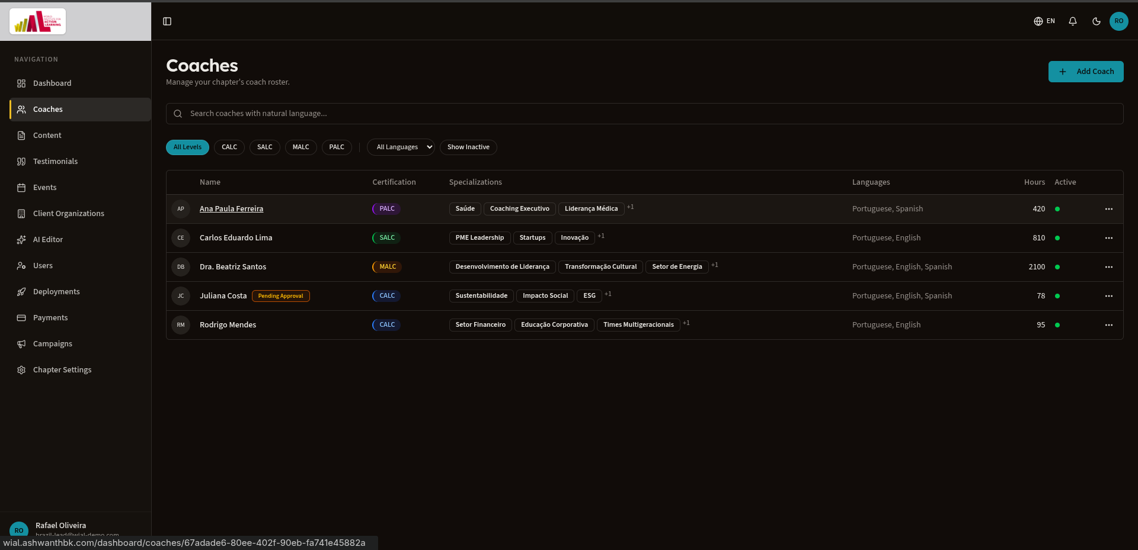This screenshot has width=1138, height=550.
Task: Go to Deployments page
Action: pos(81,292)
